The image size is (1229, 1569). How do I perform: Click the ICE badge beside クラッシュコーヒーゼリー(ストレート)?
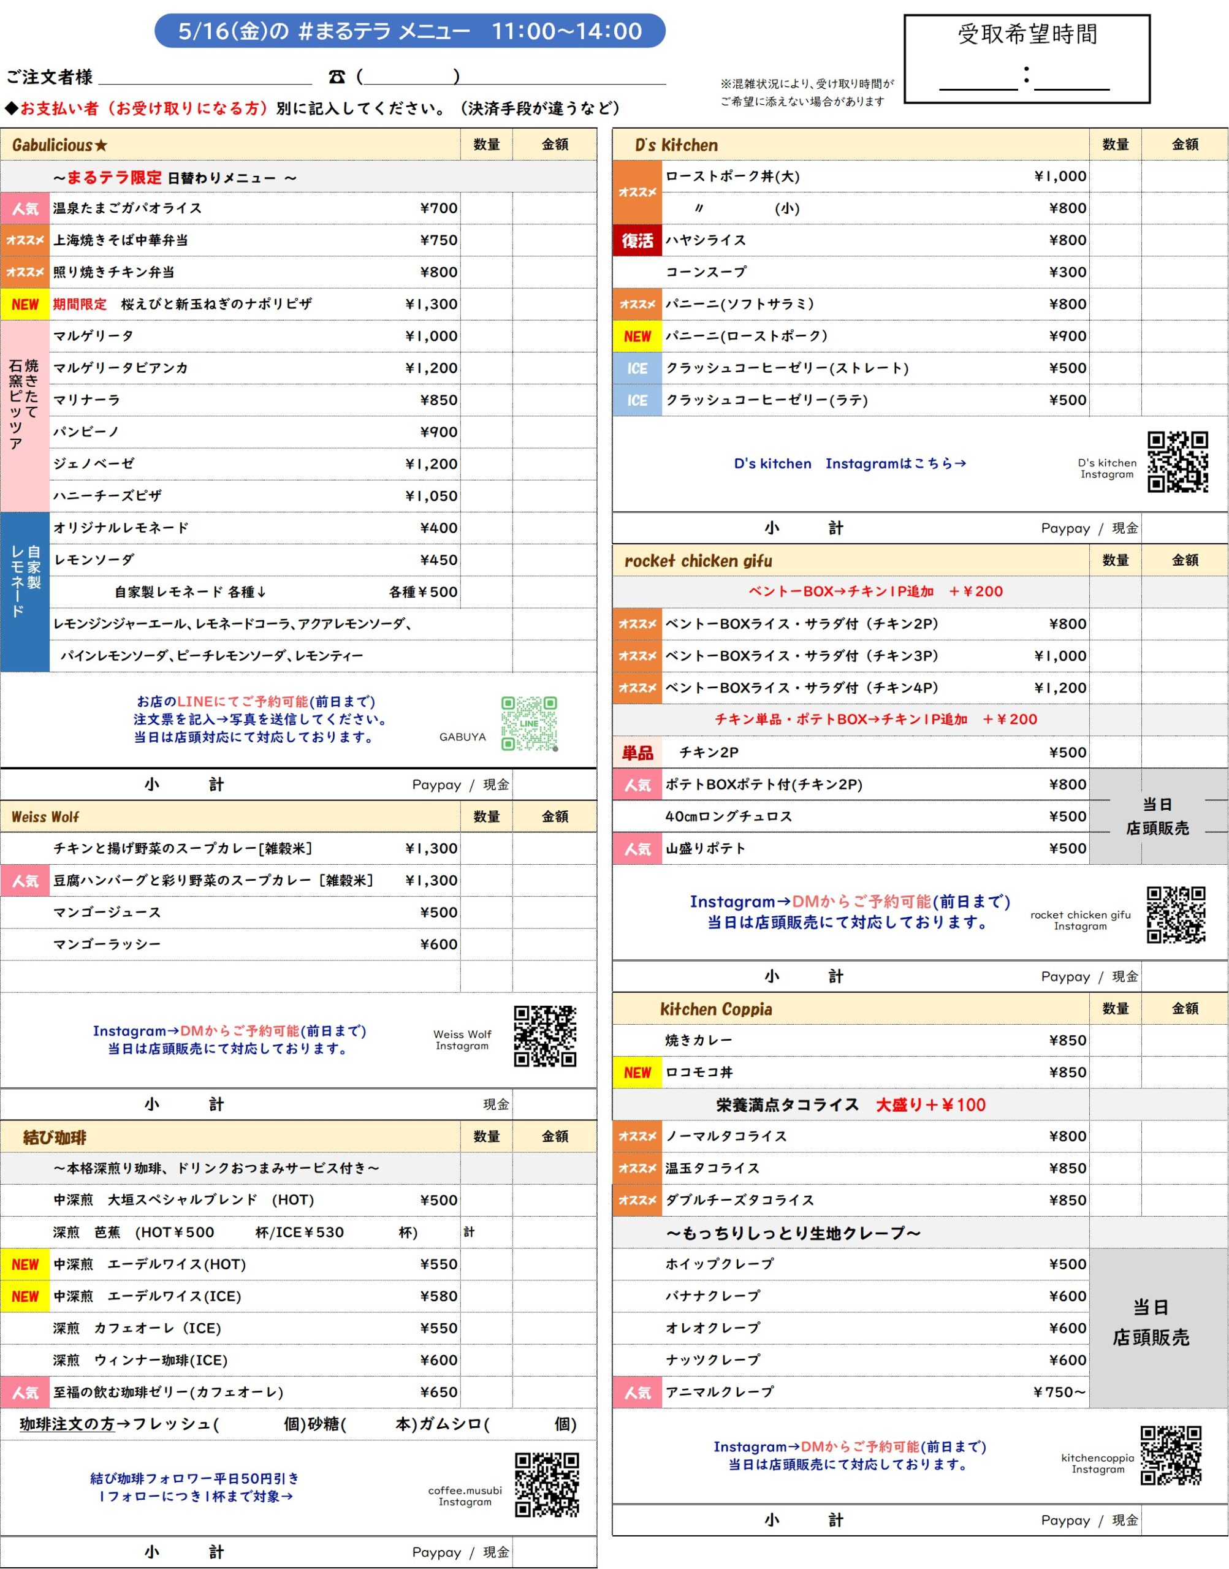coord(637,368)
